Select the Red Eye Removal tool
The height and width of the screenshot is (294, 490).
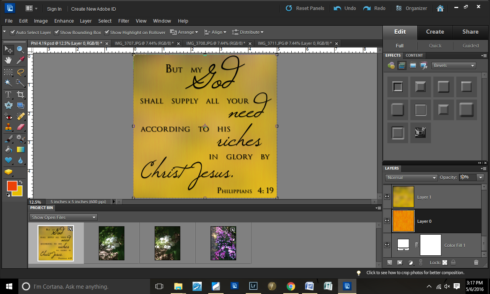point(8,116)
